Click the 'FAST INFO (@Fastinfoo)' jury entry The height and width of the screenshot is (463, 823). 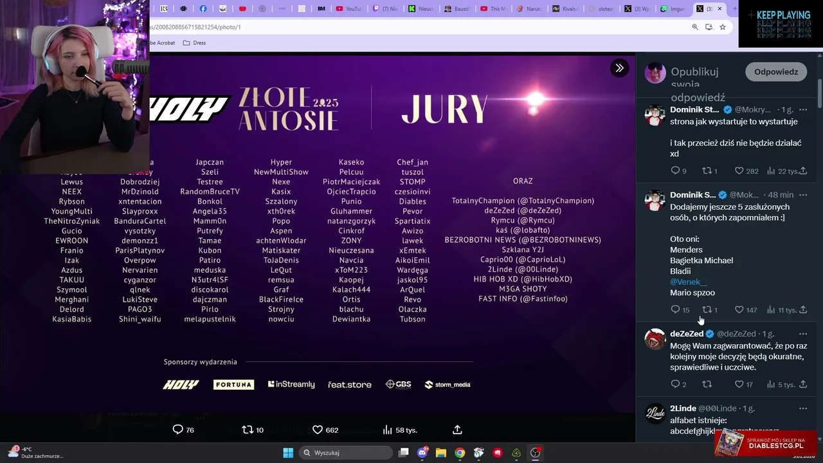(523, 298)
